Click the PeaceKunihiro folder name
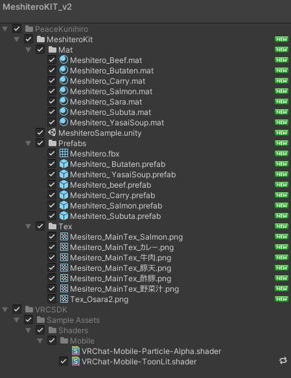291x378 pixels. 61,29
